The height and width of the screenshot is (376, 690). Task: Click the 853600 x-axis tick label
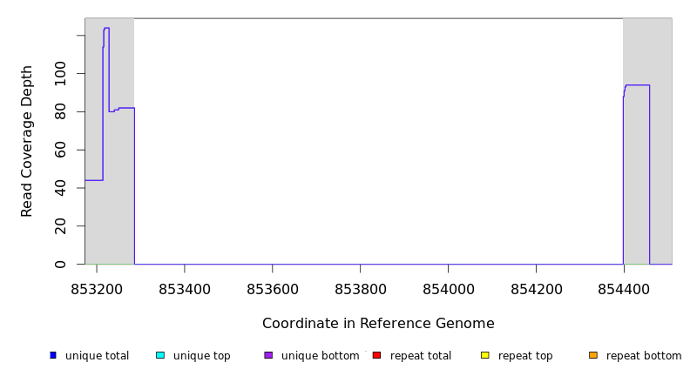click(273, 289)
